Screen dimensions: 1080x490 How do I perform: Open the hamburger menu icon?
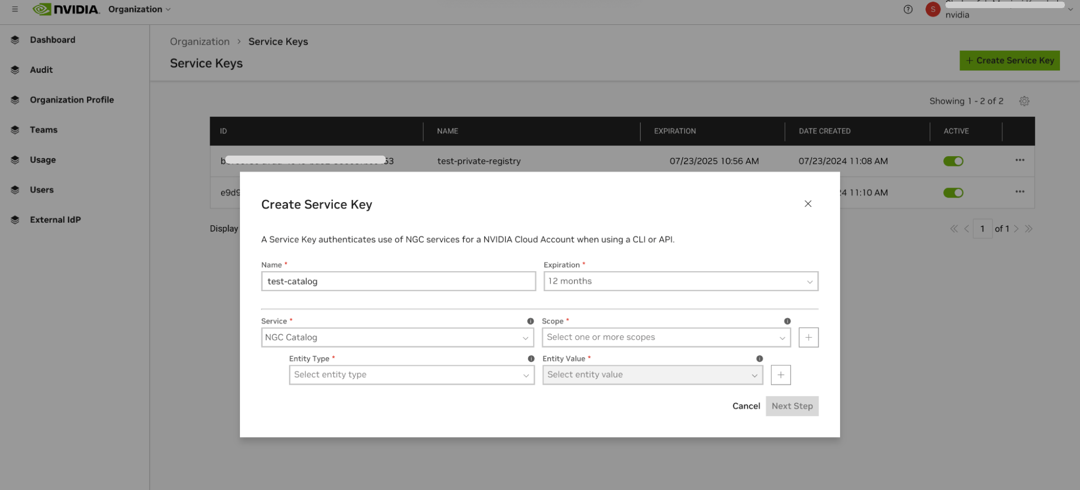[15, 9]
